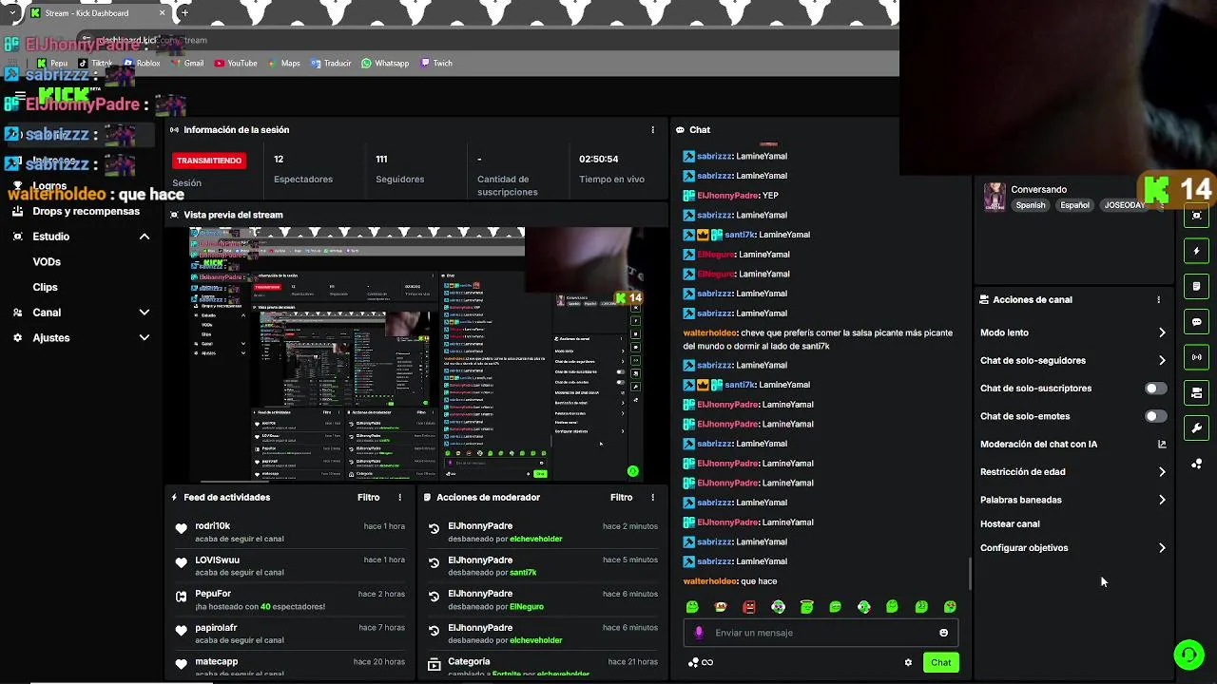Viewport: 1217px width, 684px height.
Task: Send message with the green Chat button
Action: 940,662
